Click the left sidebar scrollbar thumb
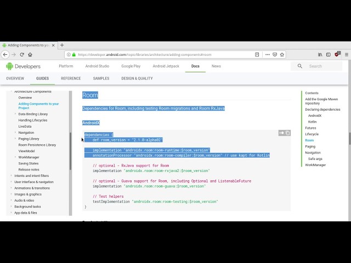 [x=70, y=151]
